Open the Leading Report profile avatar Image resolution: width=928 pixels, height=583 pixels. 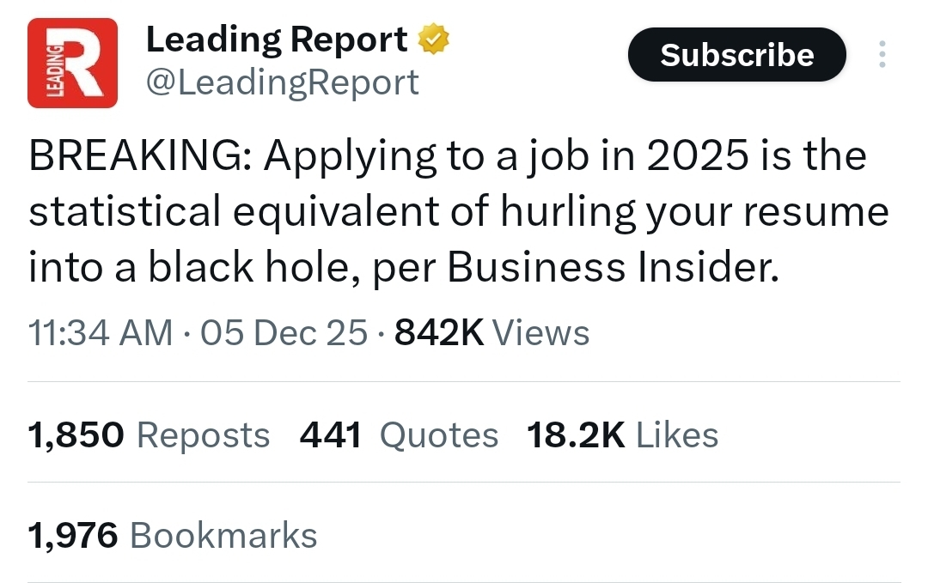pos(72,63)
